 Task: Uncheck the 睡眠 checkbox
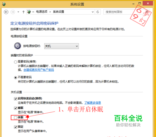click(16, 108)
